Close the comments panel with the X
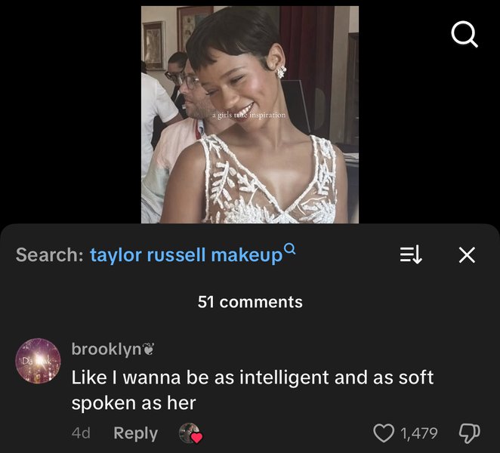 pos(467,255)
